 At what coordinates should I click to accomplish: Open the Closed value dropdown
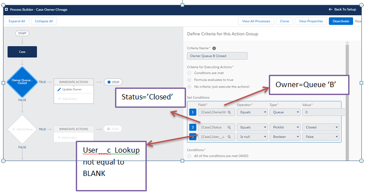tap(320, 127)
